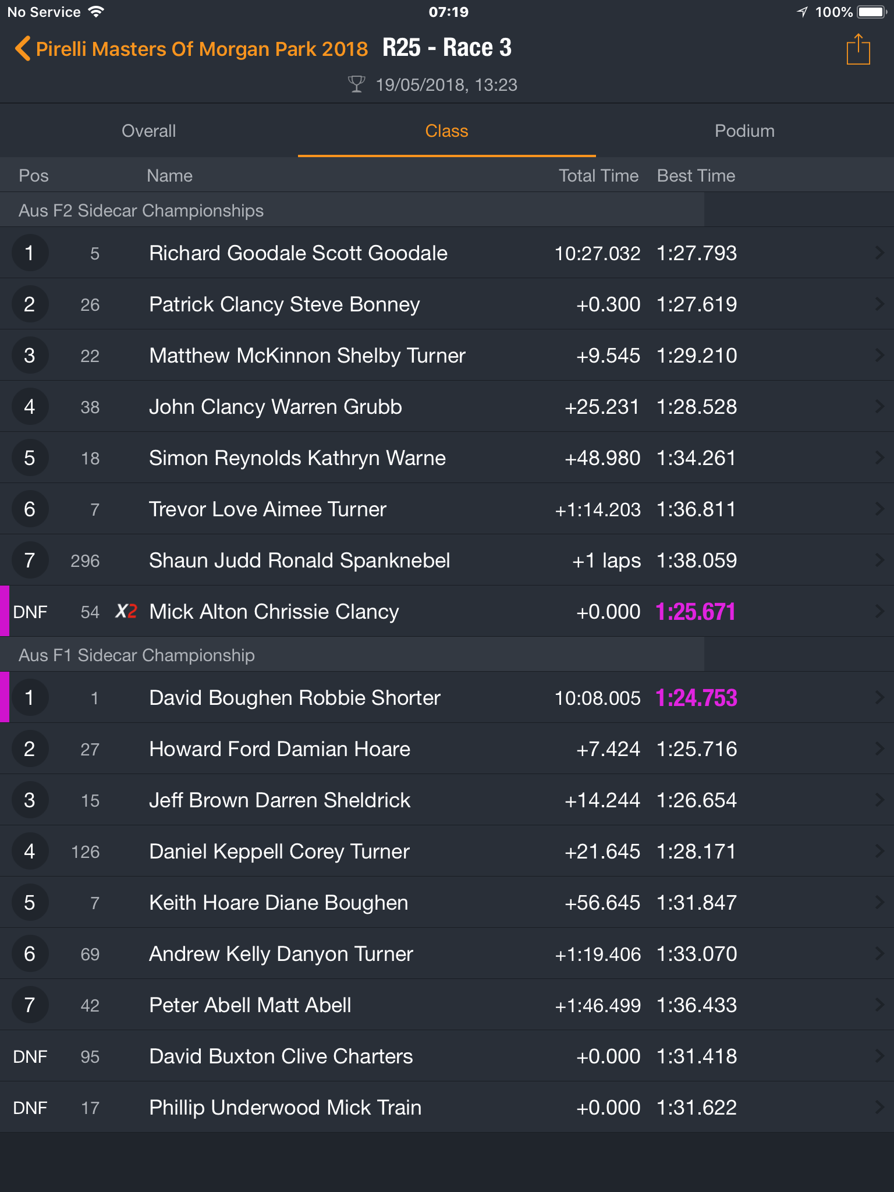894x1192 pixels.
Task: Expand details chevron for Patrick Clancy row
Action: [x=879, y=304]
